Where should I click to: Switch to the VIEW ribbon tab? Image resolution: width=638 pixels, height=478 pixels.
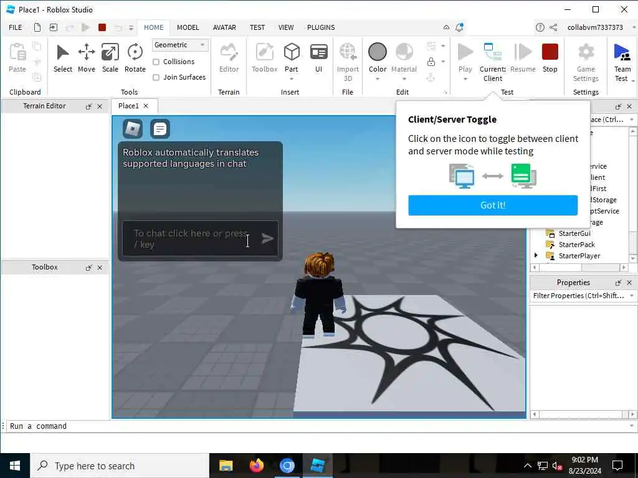click(x=285, y=27)
